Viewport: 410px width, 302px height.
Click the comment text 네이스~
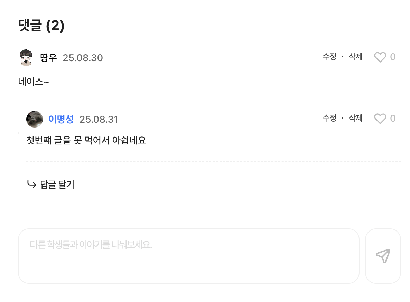pyautogui.click(x=34, y=82)
